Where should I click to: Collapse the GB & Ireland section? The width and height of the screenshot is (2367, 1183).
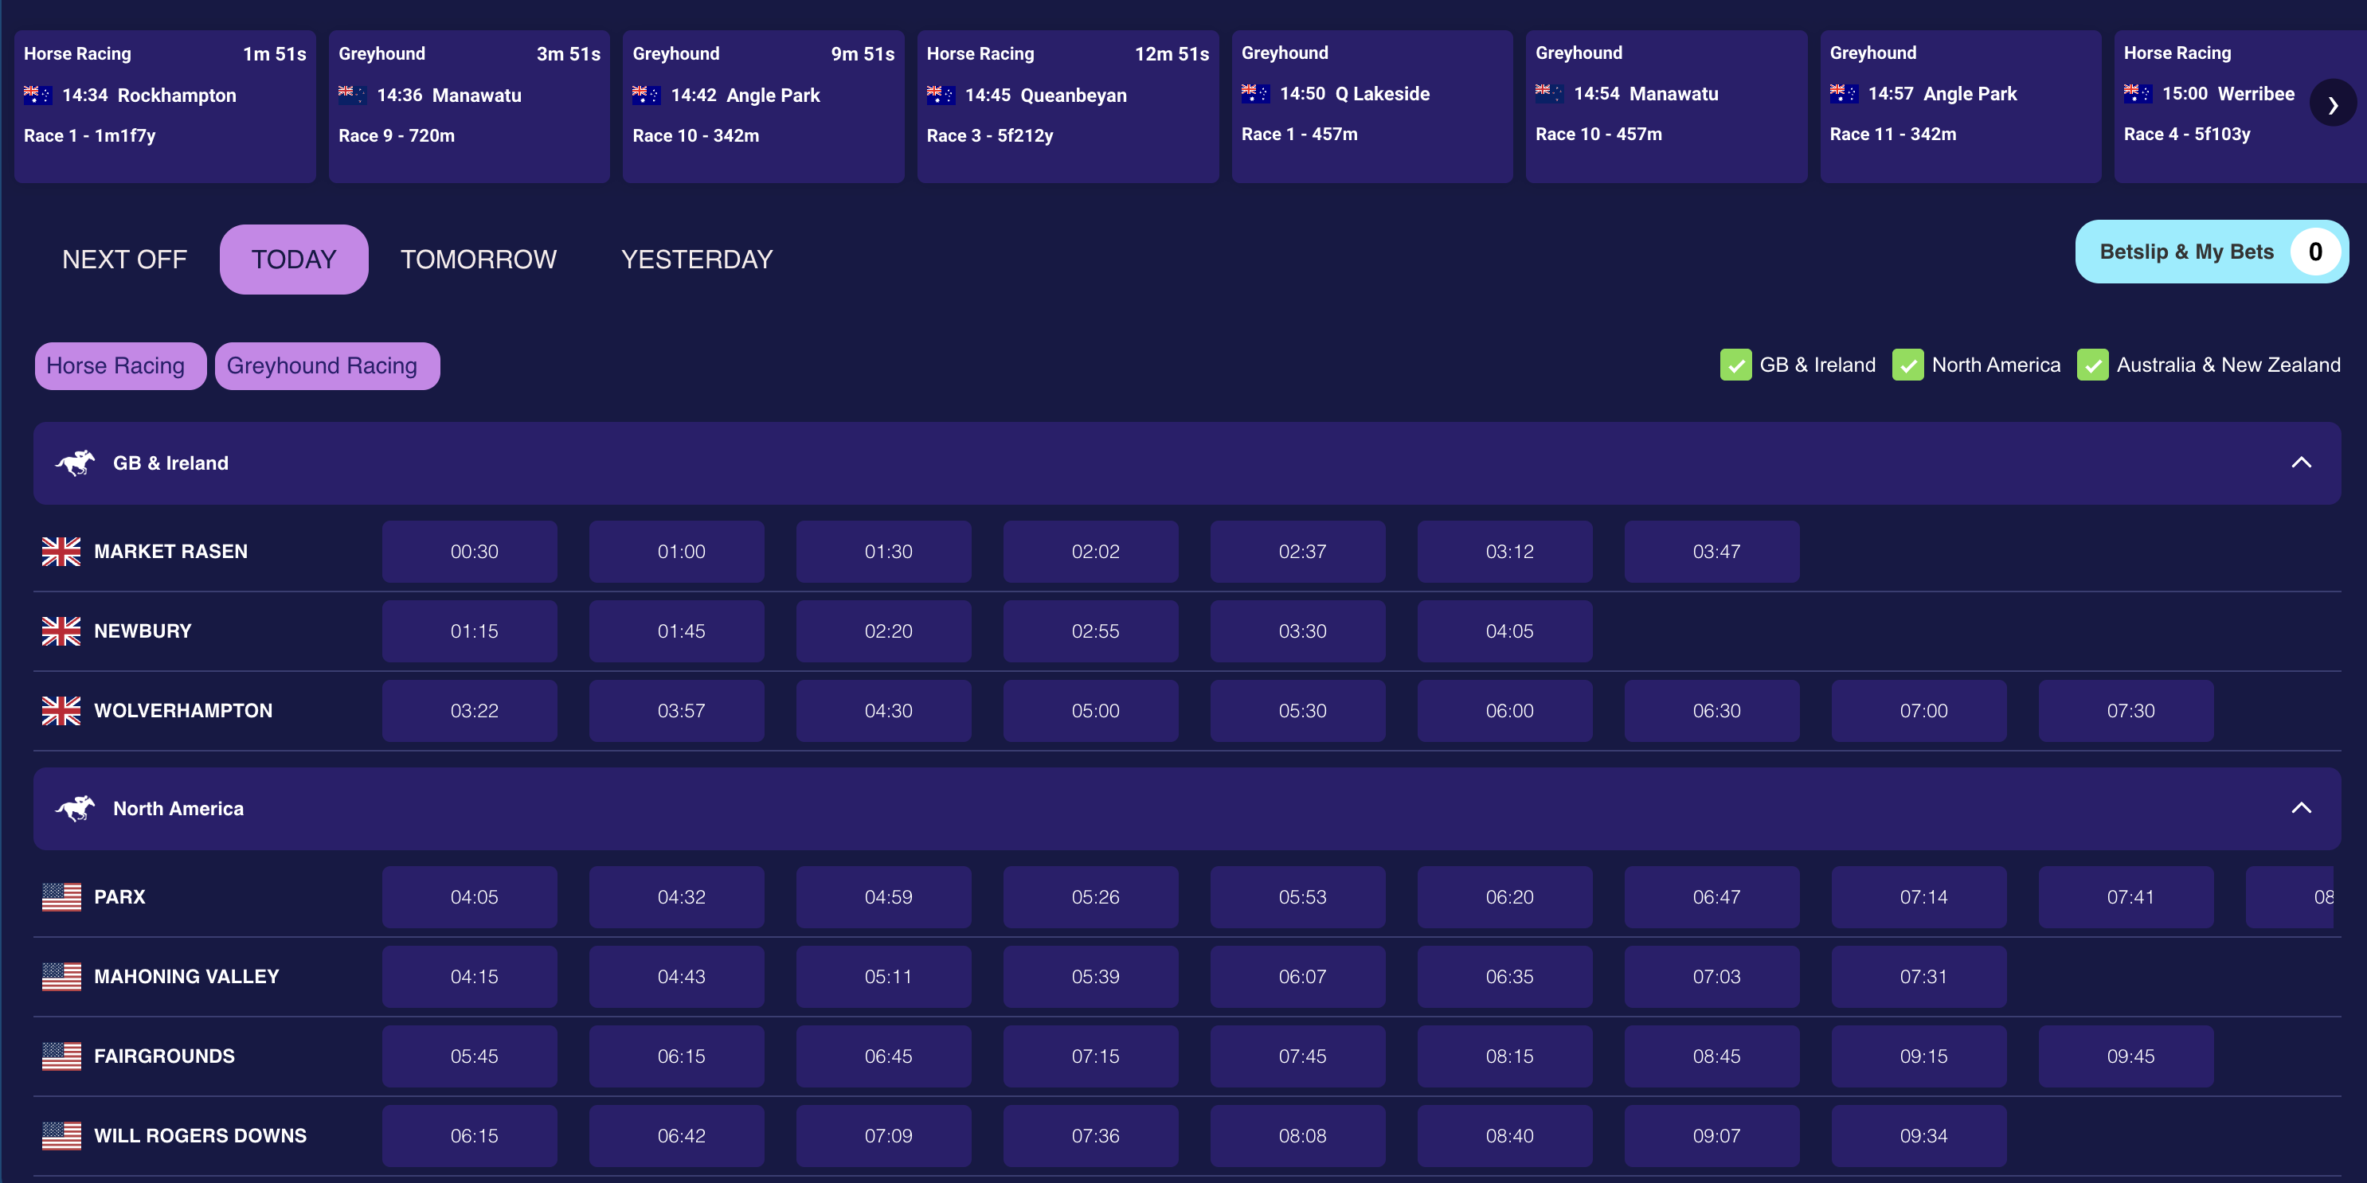(x=2302, y=462)
